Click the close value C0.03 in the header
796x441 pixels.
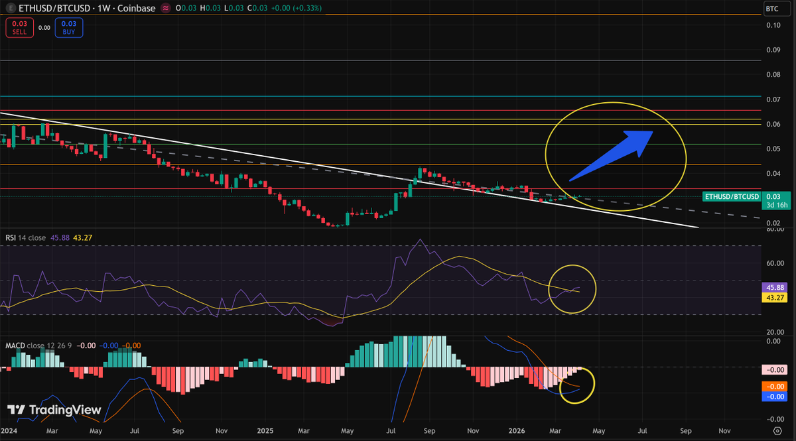(257, 9)
